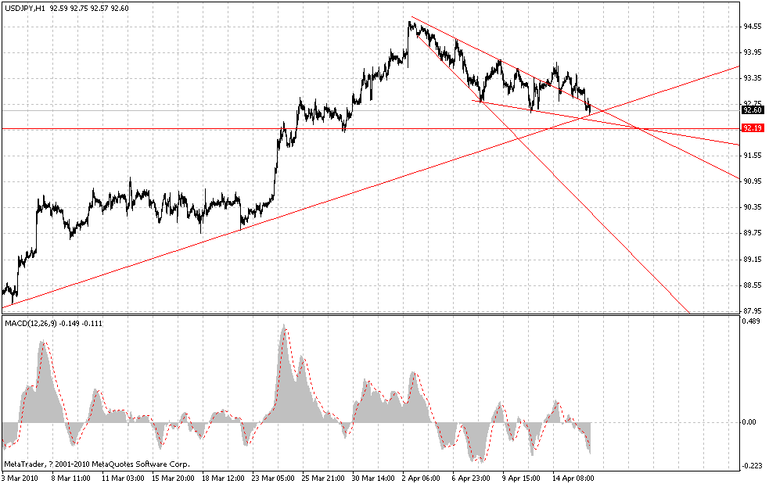This screenshot has height=484, width=769.
Task: Click the 0.489 MACD scale value
Action: tap(749, 322)
